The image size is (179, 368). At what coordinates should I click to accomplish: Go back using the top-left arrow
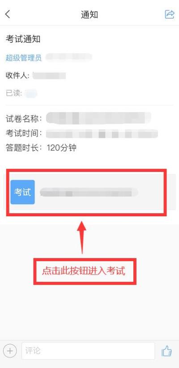coord(8,14)
